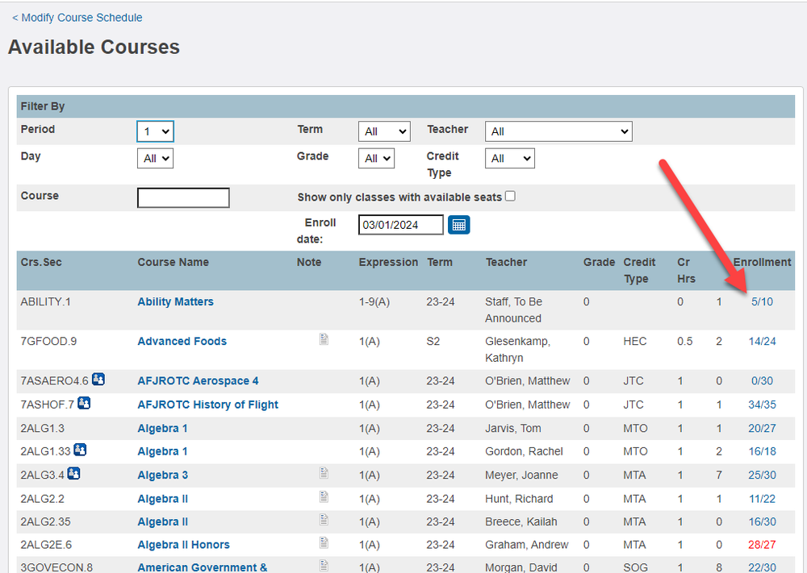This screenshot has height=573, width=807.
Task: Click teacher name Meyer, Joanne
Action: pos(521,475)
